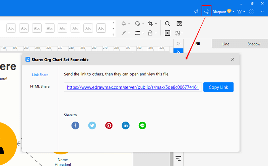Choose the eighth Abc style preset

(101, 28)
